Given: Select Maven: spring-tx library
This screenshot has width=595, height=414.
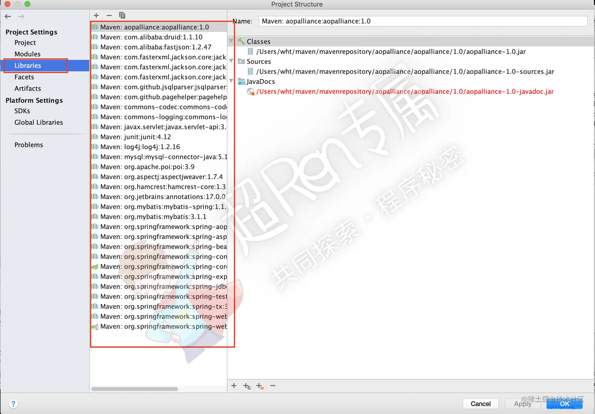Looking at the screenshot, I should [159, 307].
